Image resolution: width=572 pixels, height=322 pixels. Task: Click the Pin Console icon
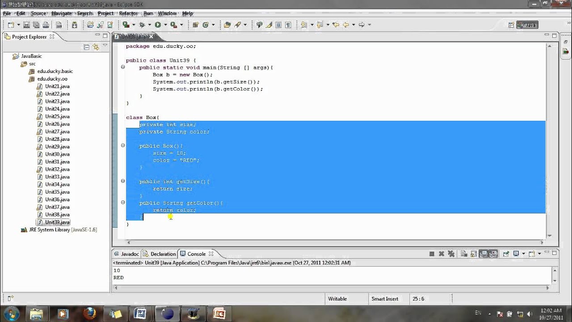point(506,254)
